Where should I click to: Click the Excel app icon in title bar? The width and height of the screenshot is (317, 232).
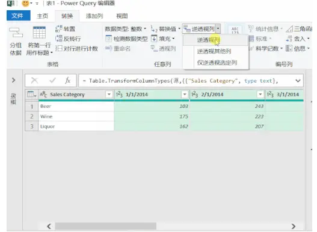click(10, 4)
